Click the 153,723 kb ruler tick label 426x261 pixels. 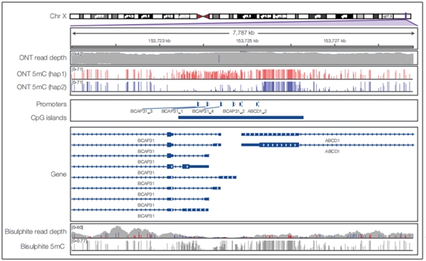point(159,40)
